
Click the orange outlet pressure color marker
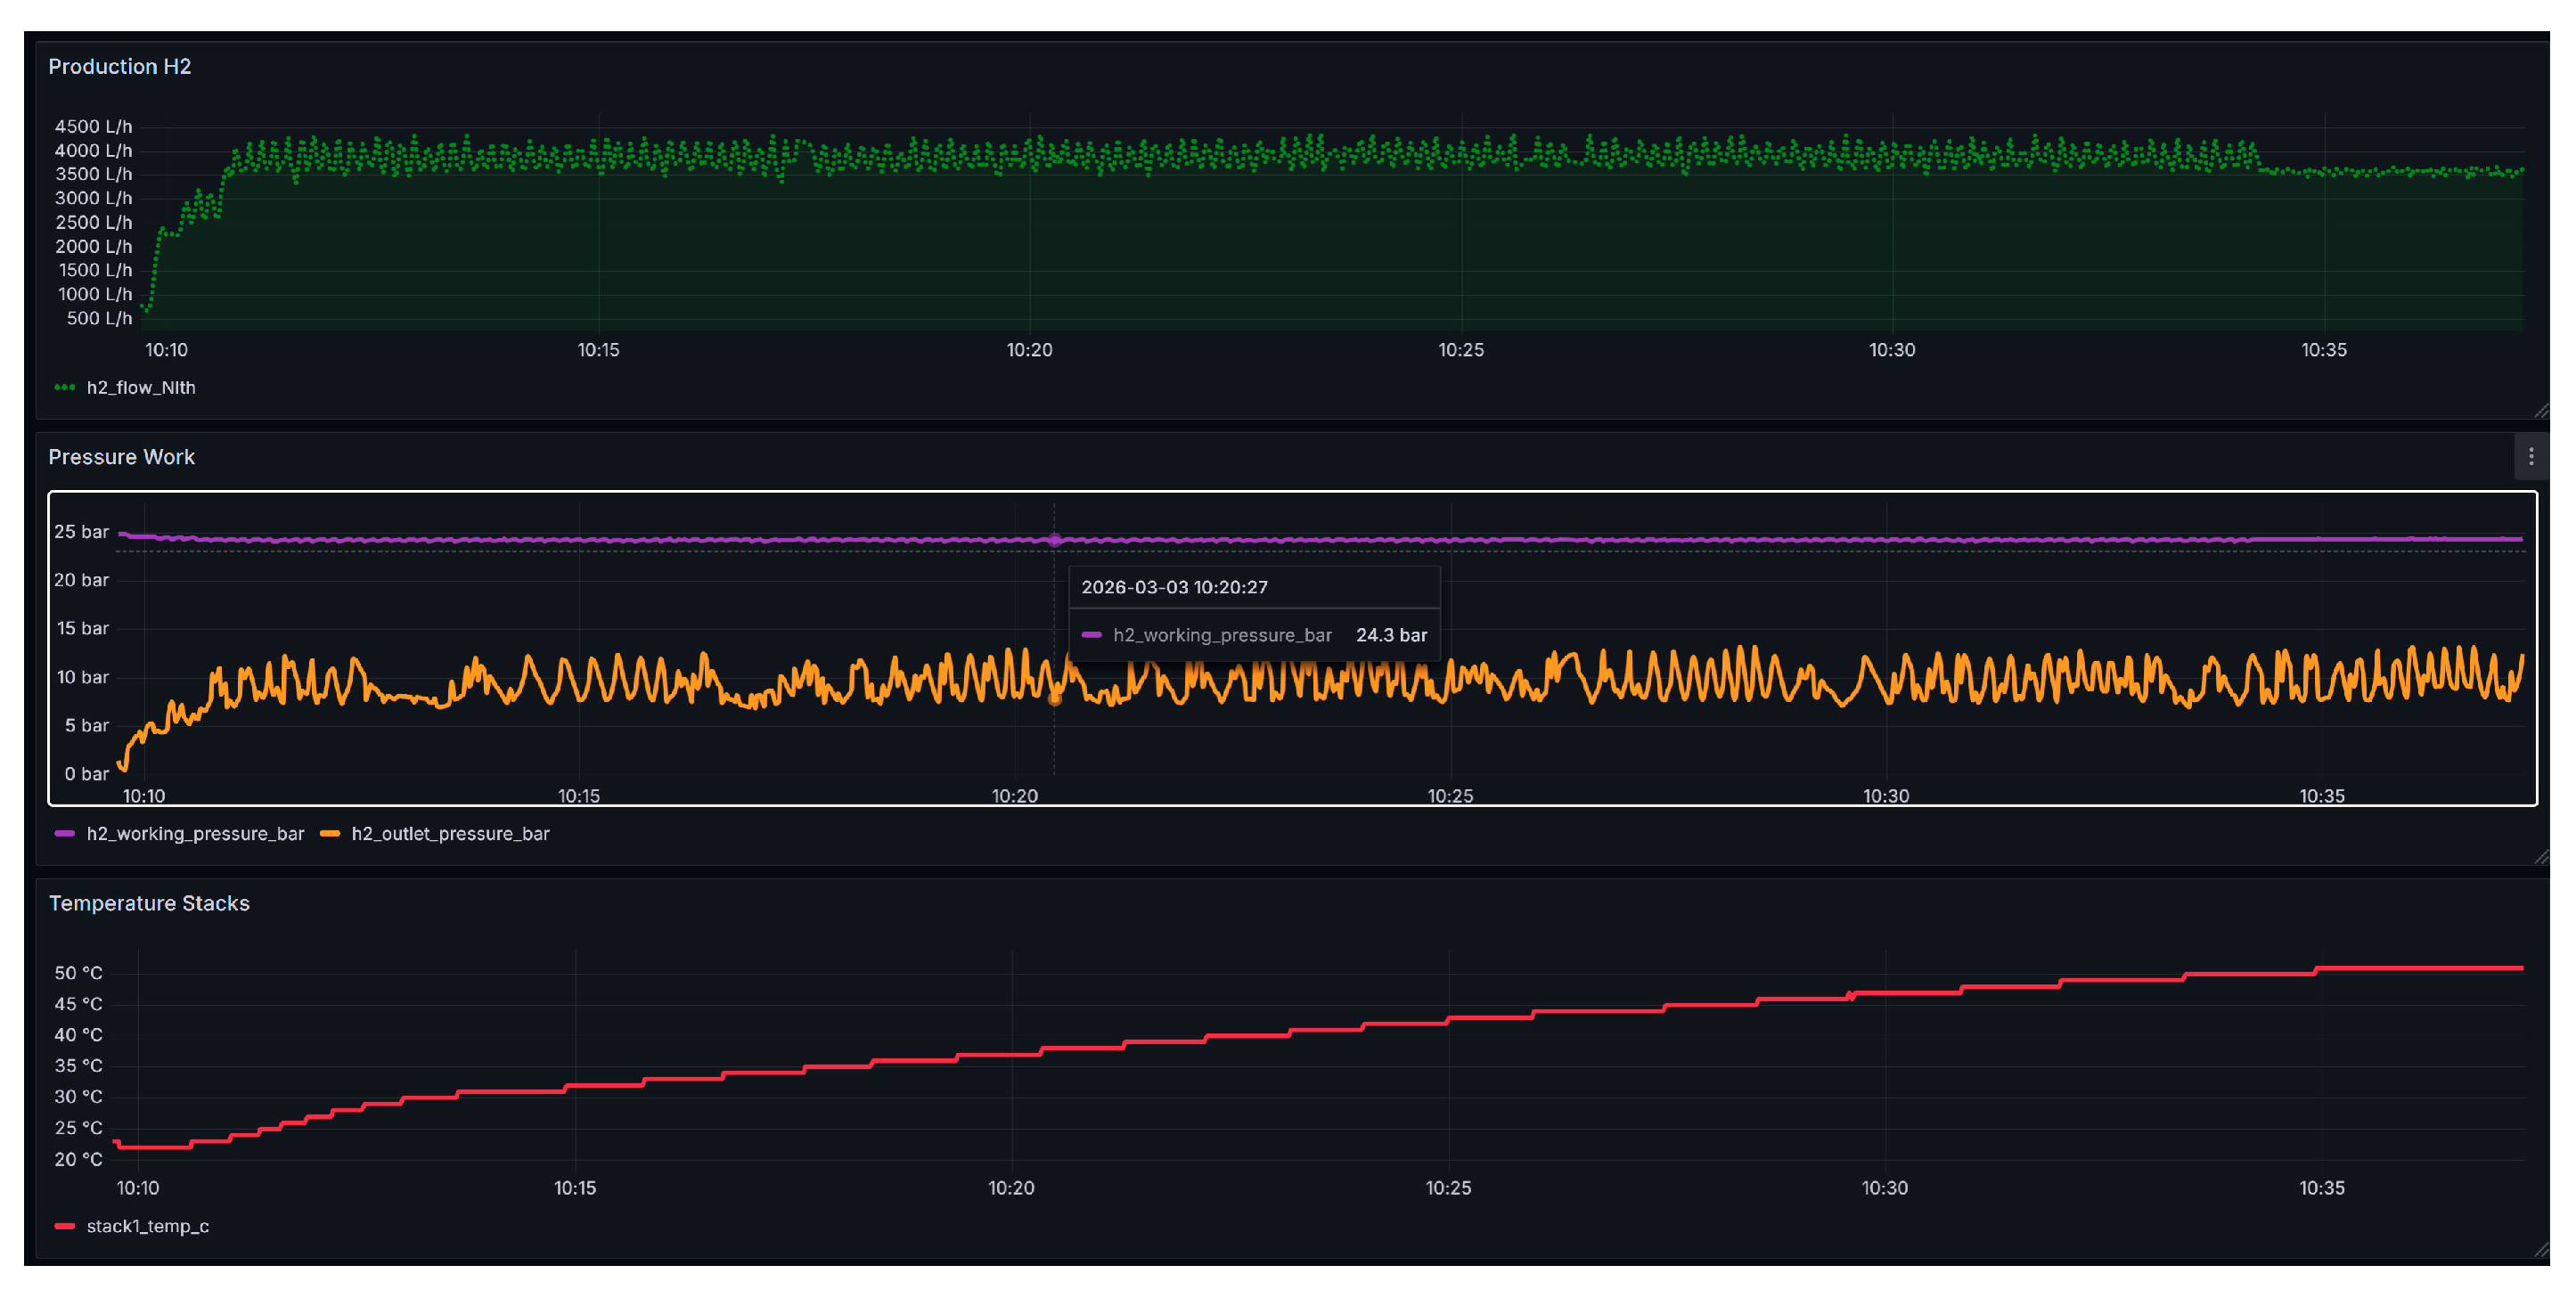coord(330,834)
